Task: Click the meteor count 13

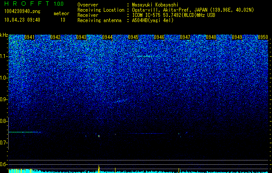Action: (63, 20)
